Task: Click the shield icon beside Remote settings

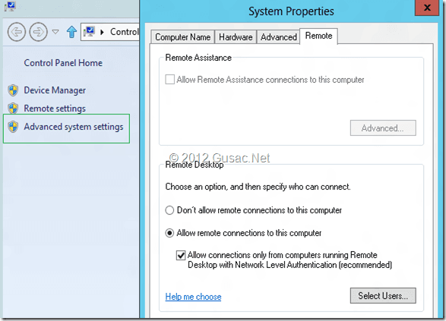Action: (13, 109)
